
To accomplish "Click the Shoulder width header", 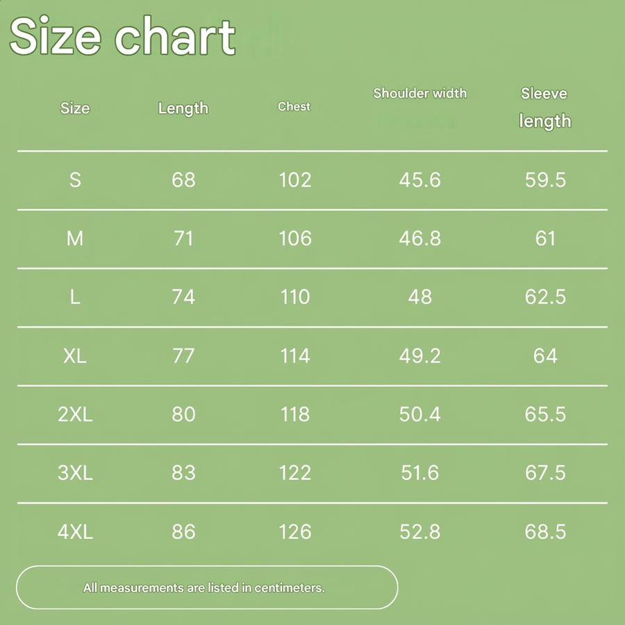I will point(419,93).
